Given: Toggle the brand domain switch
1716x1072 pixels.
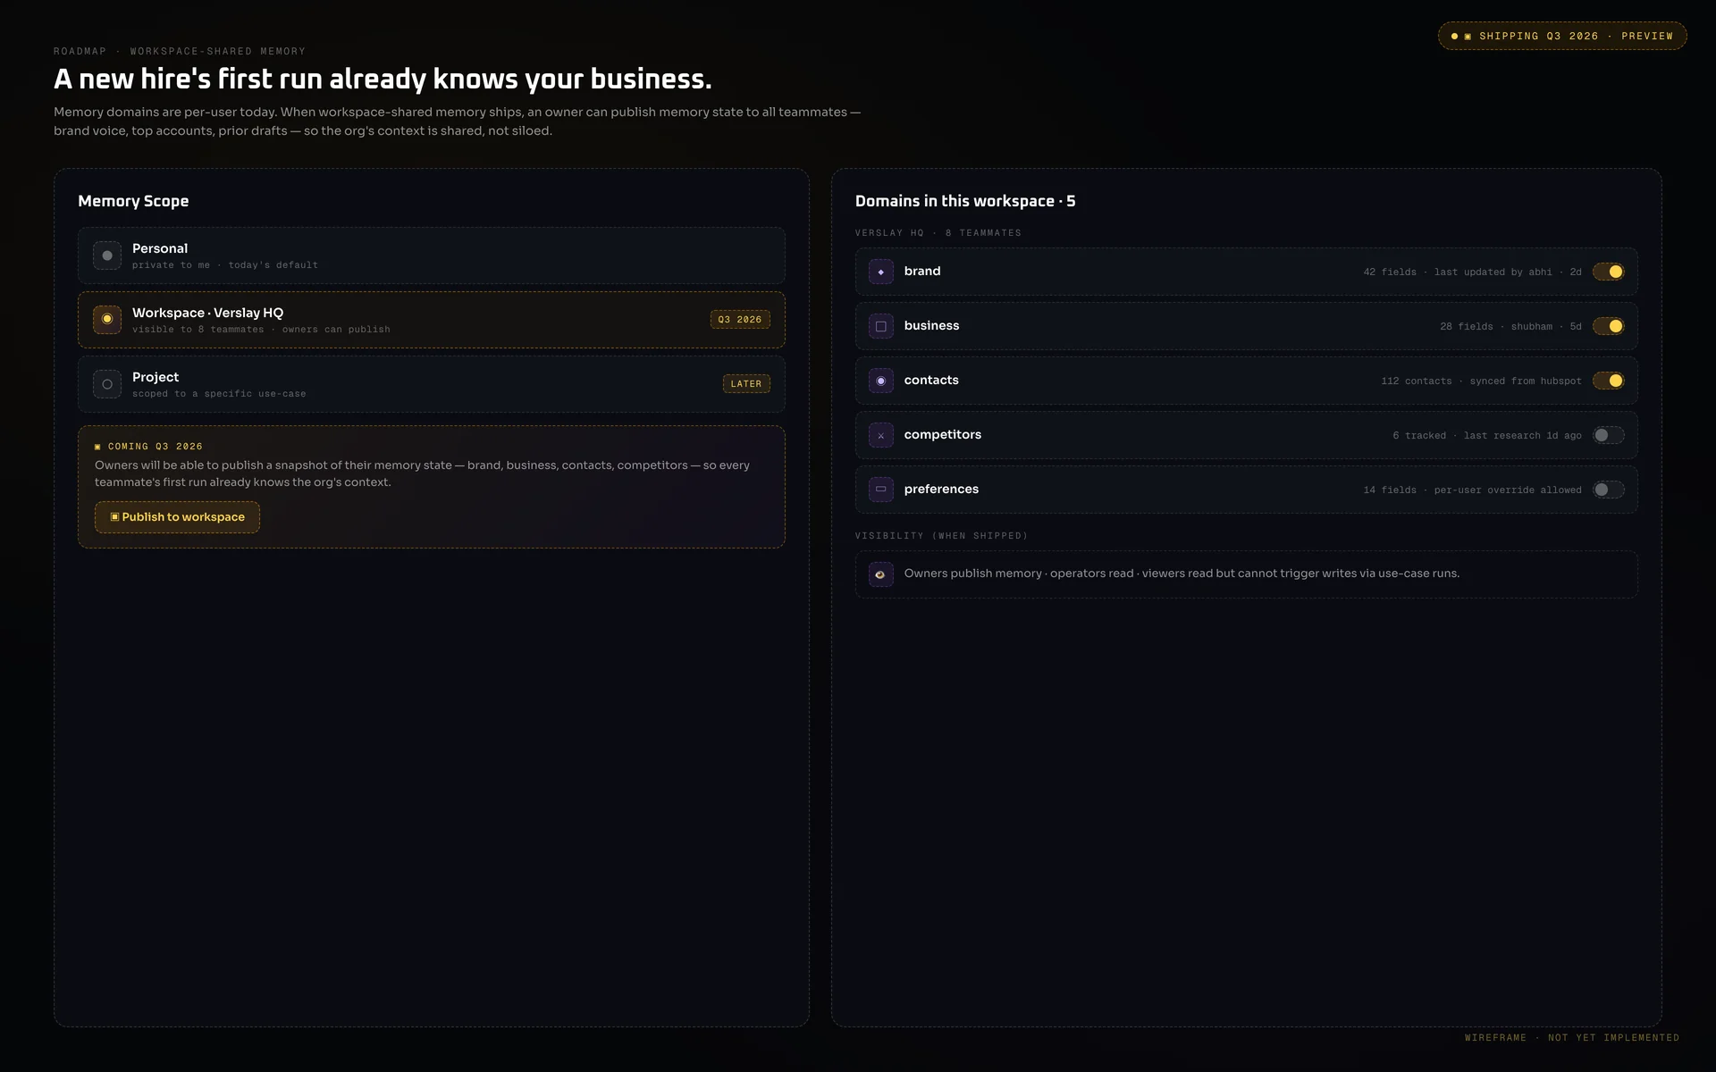Looking at the screenshot, I should (x=1608, y=272).
